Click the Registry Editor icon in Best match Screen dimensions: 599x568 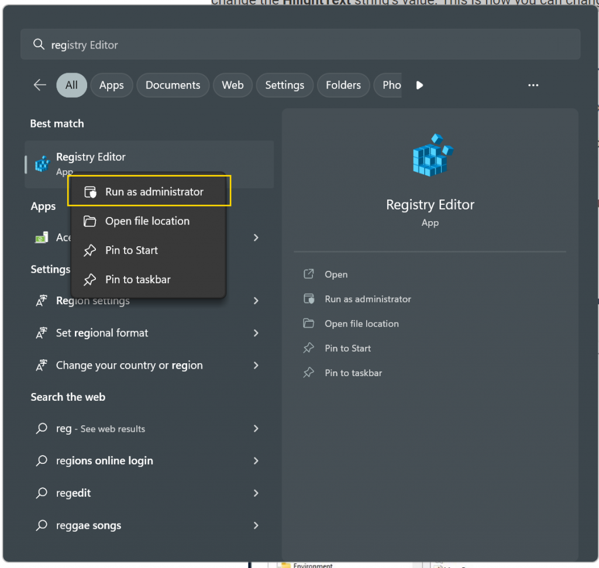42,164
